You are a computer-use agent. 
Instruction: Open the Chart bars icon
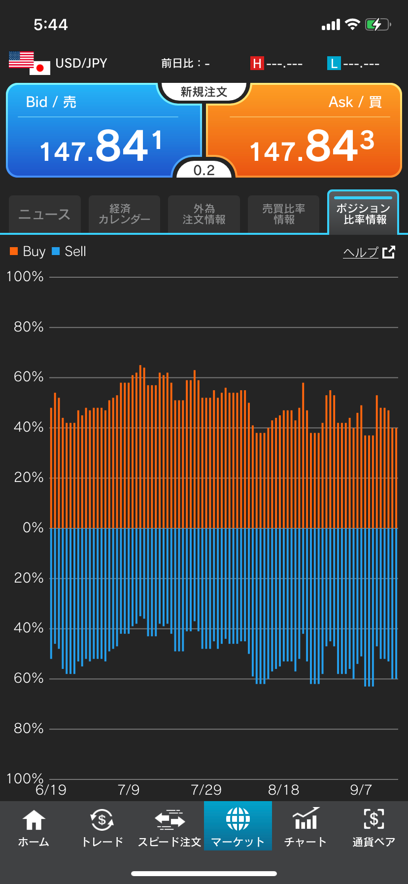[306, 820]
